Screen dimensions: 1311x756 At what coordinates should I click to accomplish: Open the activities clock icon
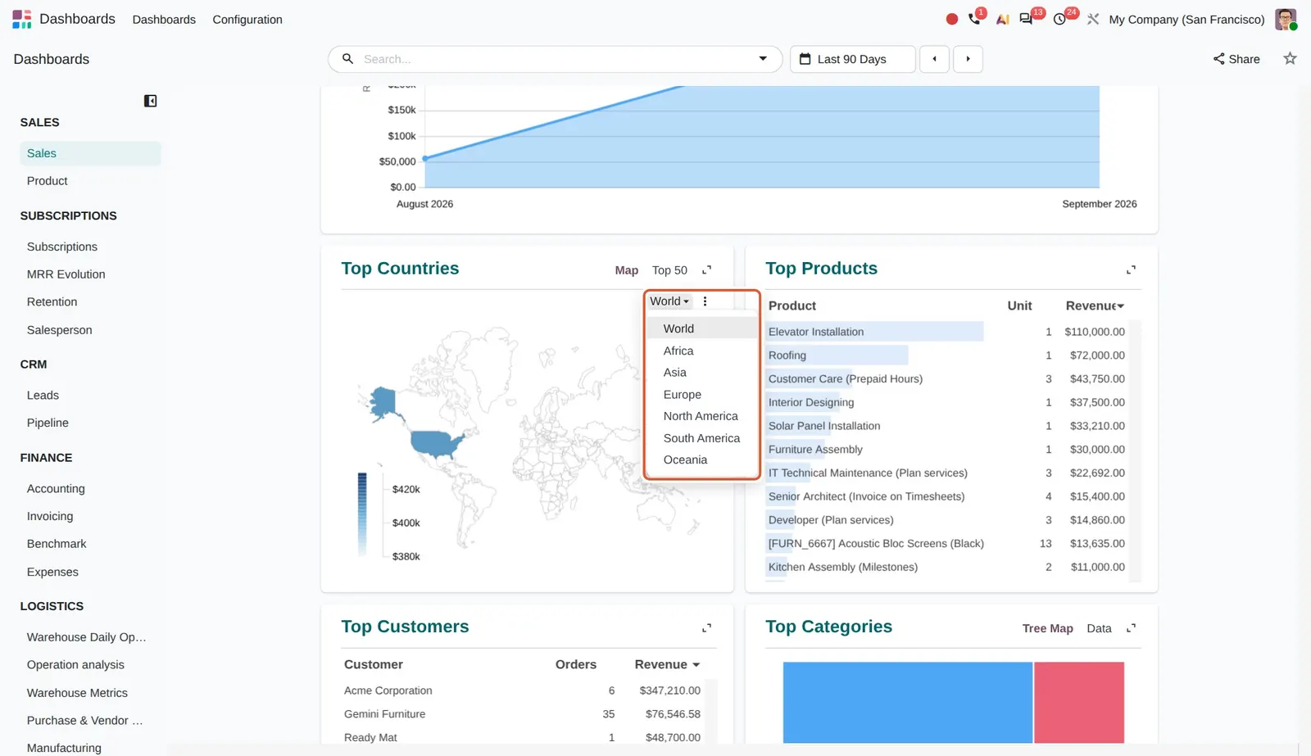click(1059, 19)
